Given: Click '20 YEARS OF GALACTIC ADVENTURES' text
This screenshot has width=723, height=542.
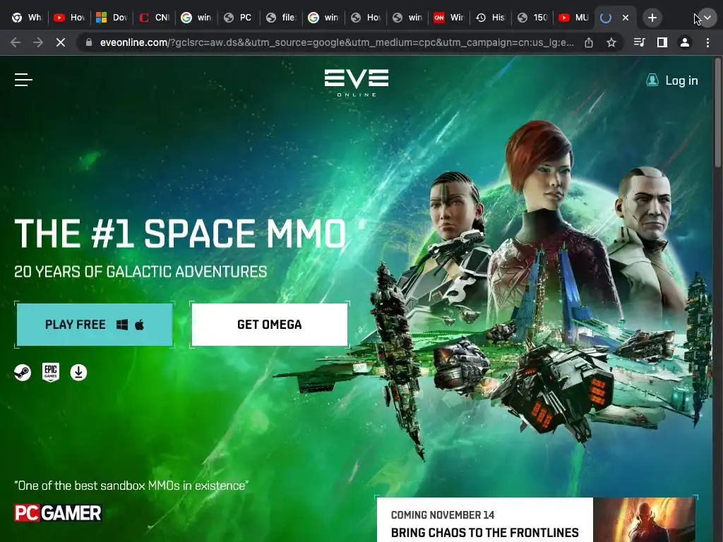Looking at the screenshot, I should 141,272.
